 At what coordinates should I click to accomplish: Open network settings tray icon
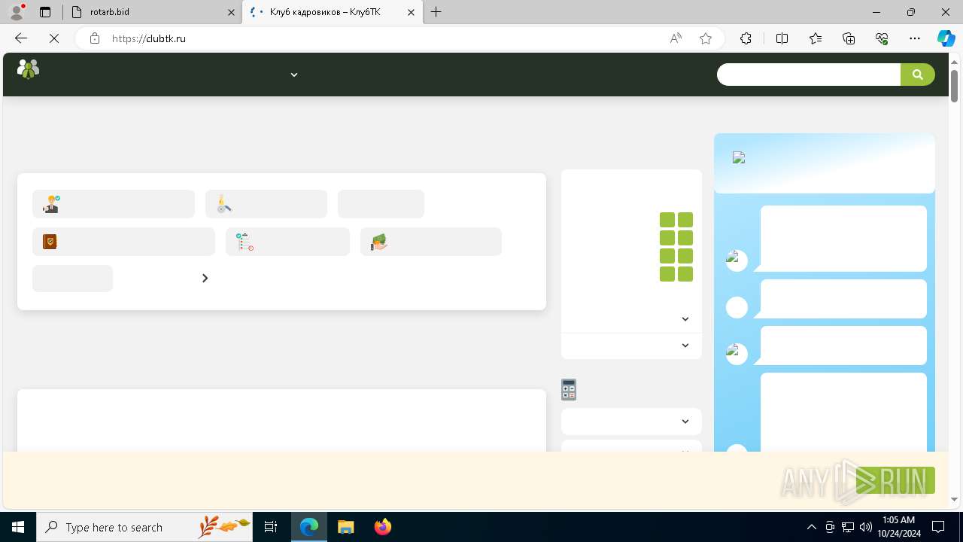[x=848, y=527]
